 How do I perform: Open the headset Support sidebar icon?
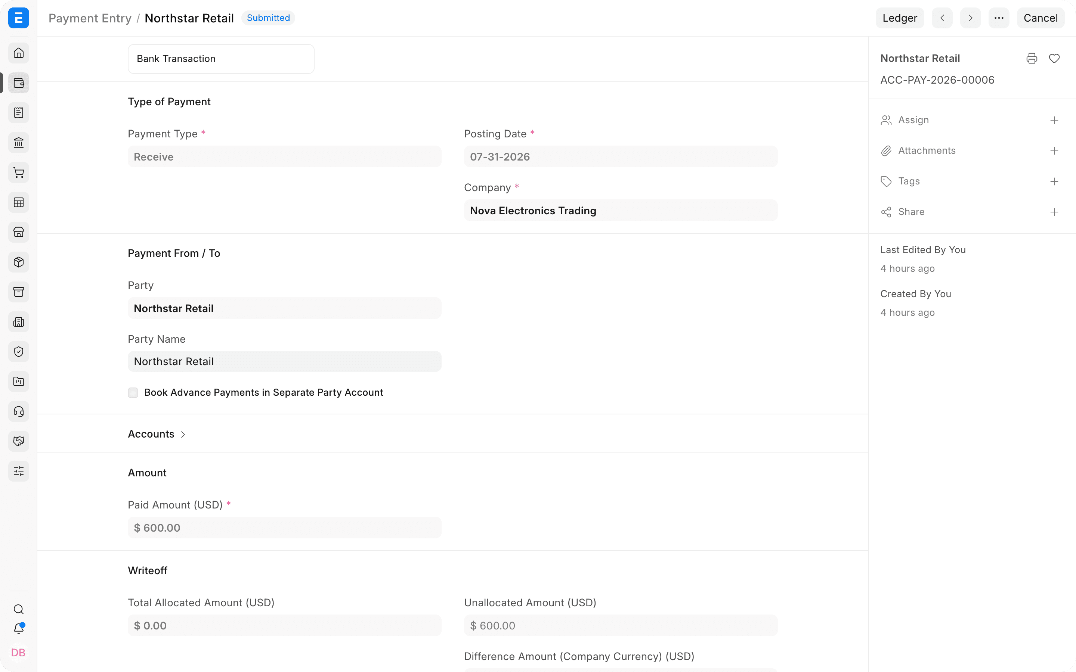(x=19, y=411)
